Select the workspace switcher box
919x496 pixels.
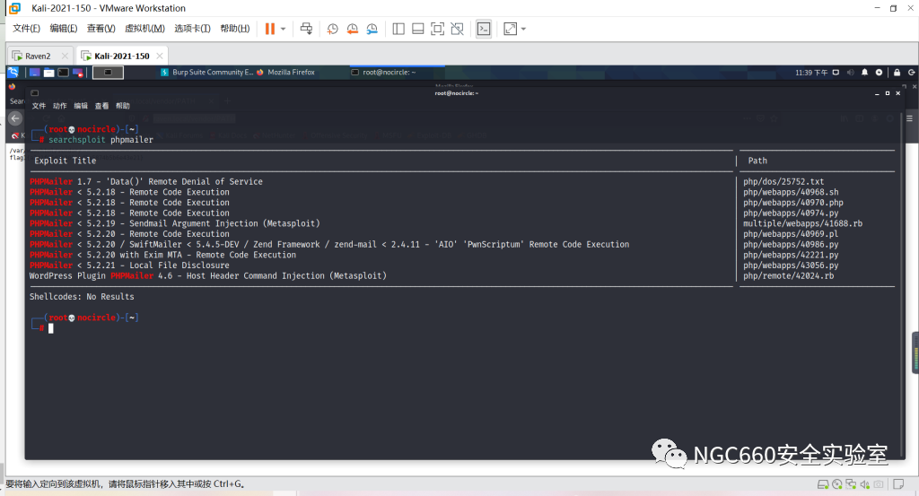108,72
